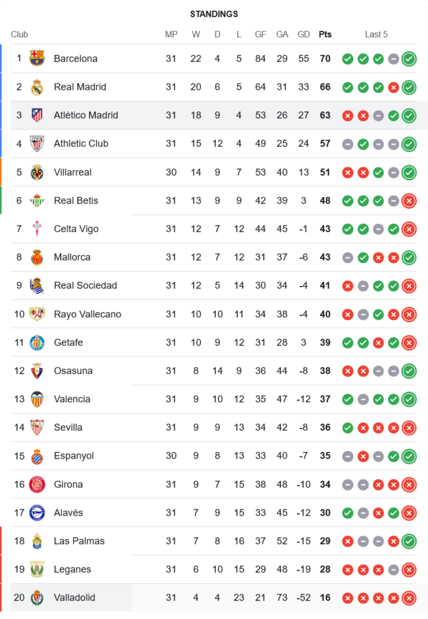Image resolution: width=428 pixels, height=619 pixels.
Task: Click Athletic Club's first result, a draw
Action: tap(348, 144)
